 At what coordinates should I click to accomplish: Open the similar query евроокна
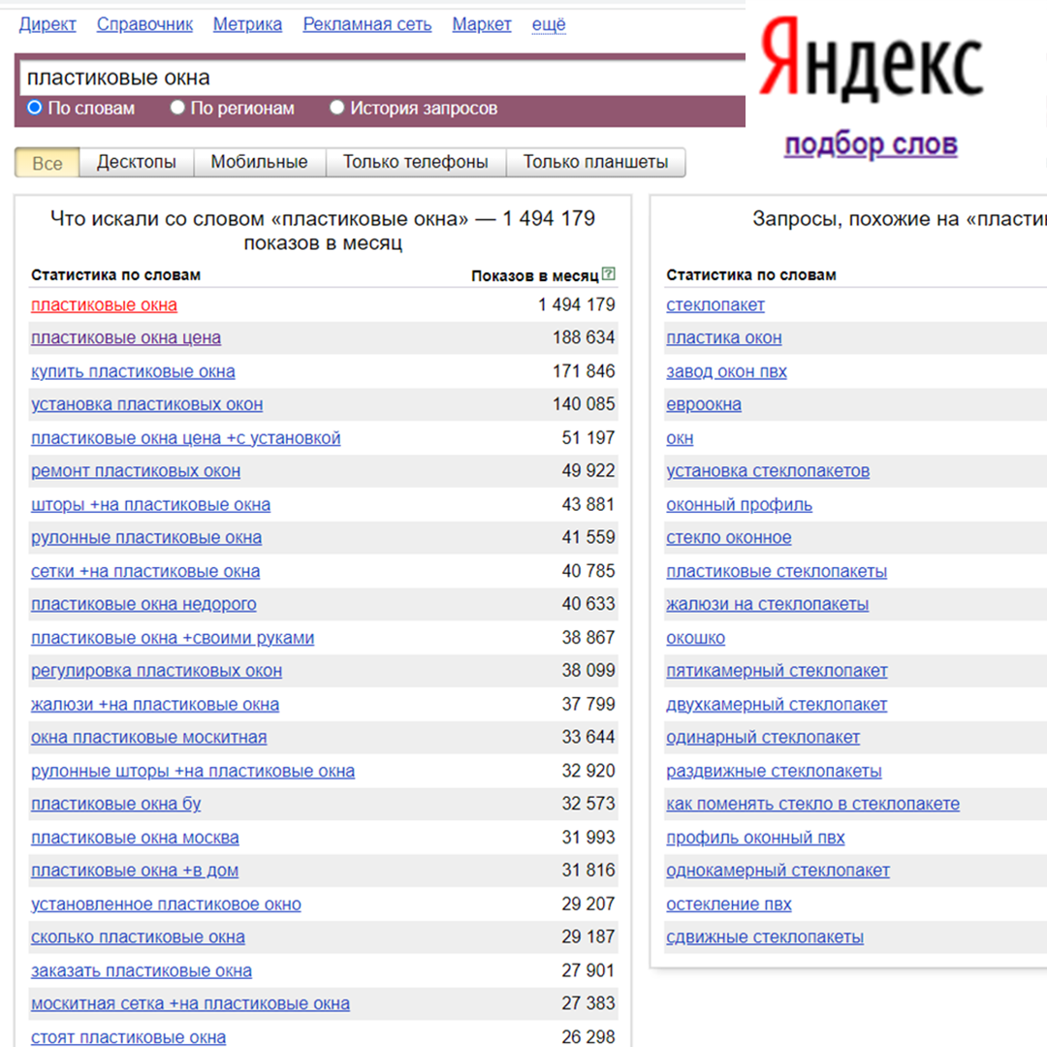(704, 404)
